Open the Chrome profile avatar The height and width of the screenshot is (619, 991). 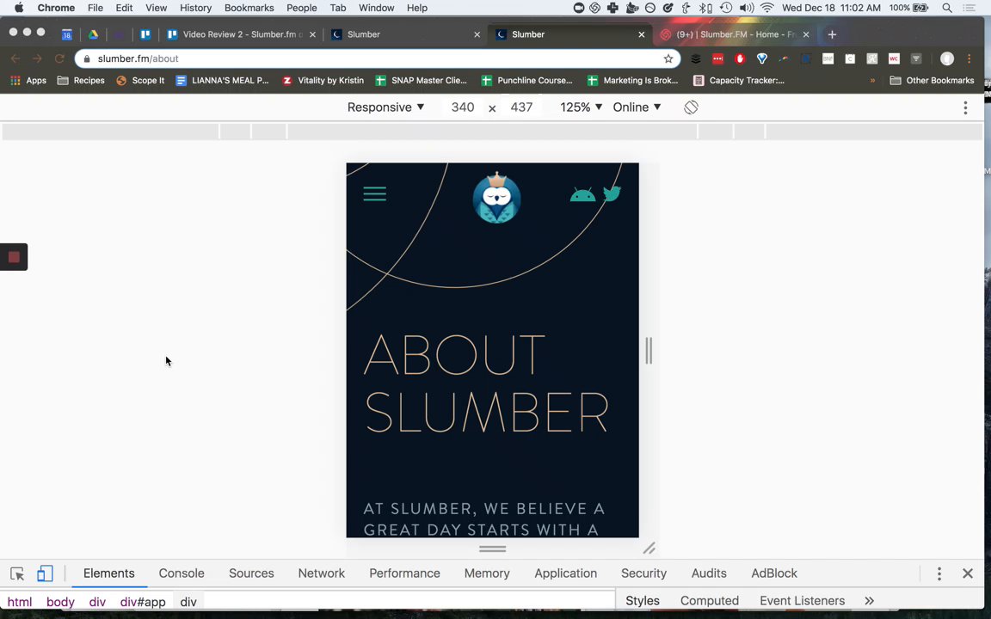pos(947,58)
